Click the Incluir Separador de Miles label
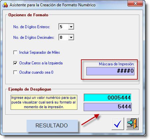150x140 pixels. click(39, 52)
